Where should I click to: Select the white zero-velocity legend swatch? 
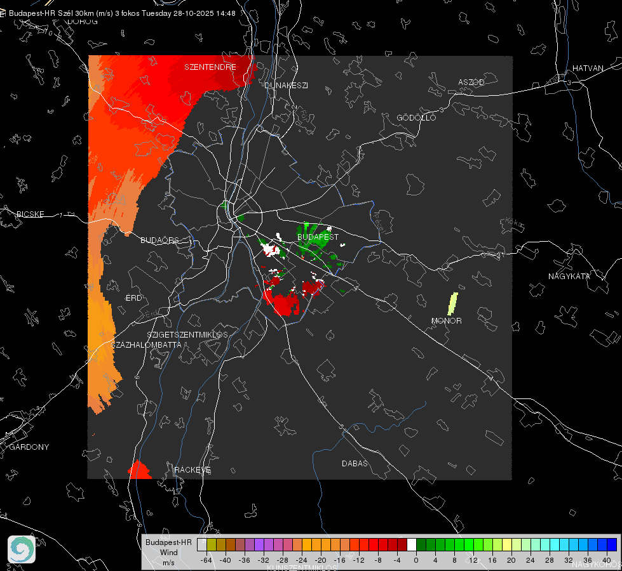click(x=412, y=545)
